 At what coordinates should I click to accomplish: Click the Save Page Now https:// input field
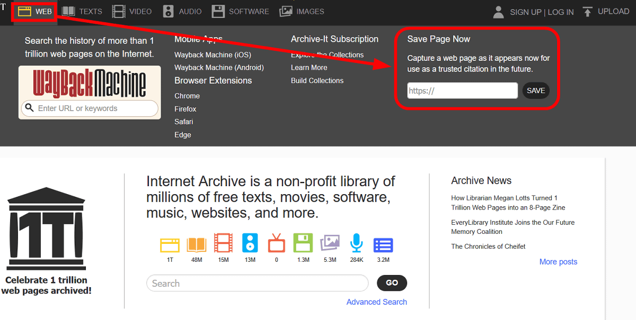462,90
